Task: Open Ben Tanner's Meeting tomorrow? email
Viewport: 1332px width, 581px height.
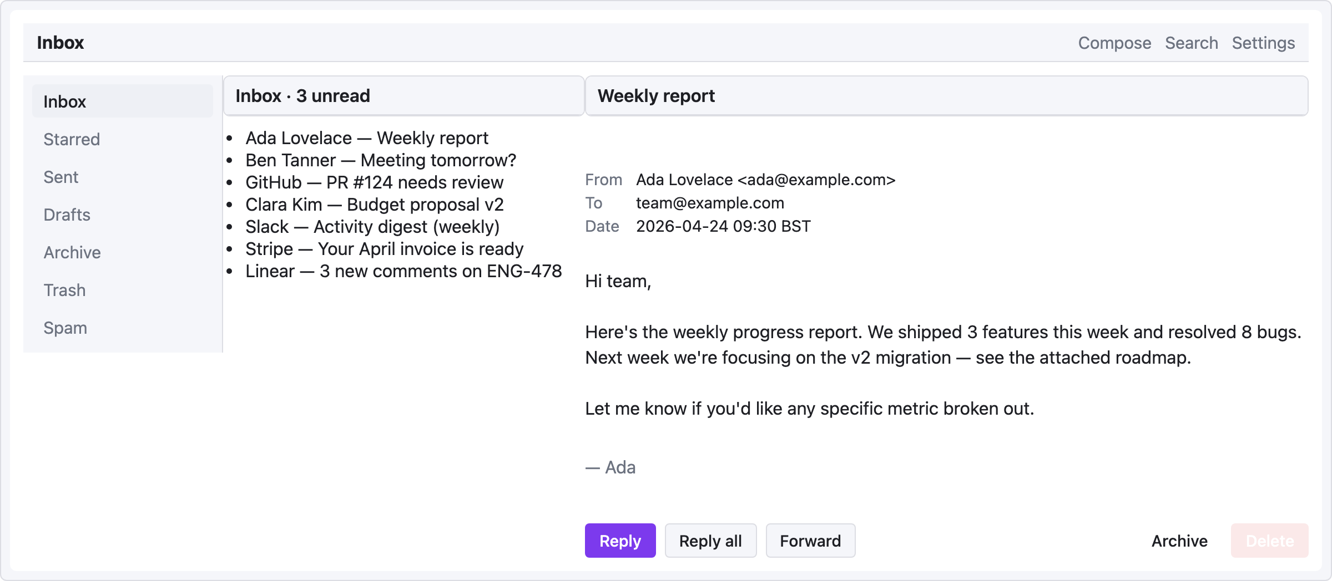Action: pyautogui.click(x=381, y=160)
